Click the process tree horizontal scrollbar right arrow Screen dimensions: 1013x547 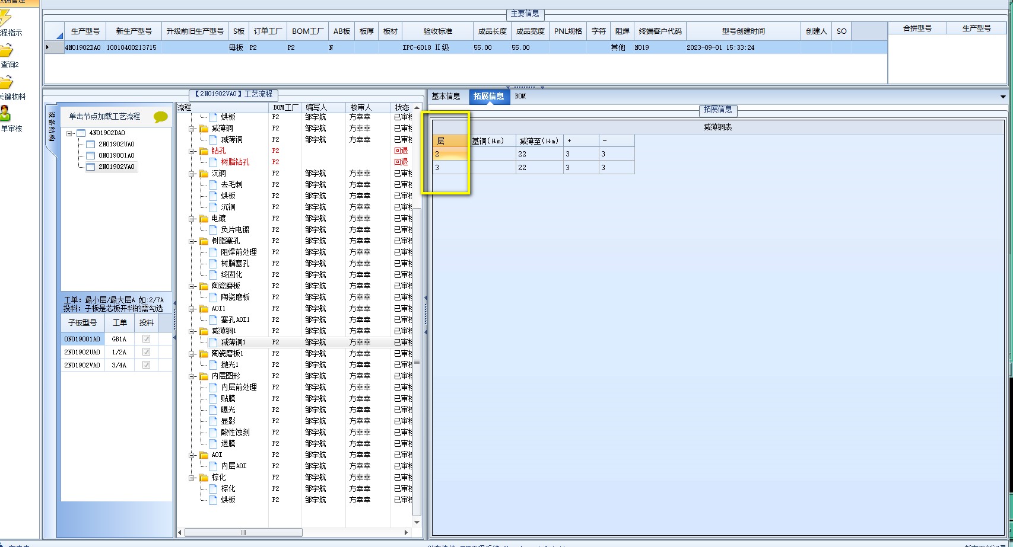[406, 532]
